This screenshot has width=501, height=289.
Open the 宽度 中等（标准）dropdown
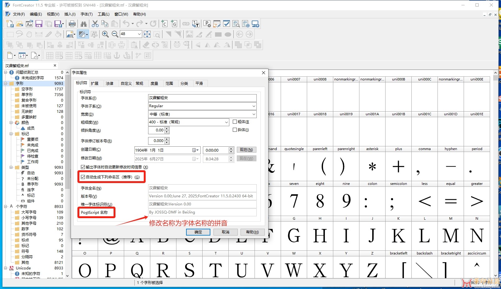coord(254,114)
